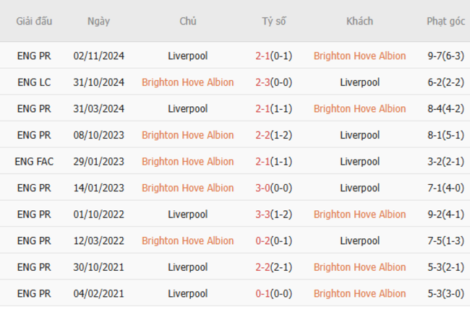Open Brighton Hove Albion in ENG FAC row
Image resolution: width=470 pixels, height=312 pixels.
(188, 161)
